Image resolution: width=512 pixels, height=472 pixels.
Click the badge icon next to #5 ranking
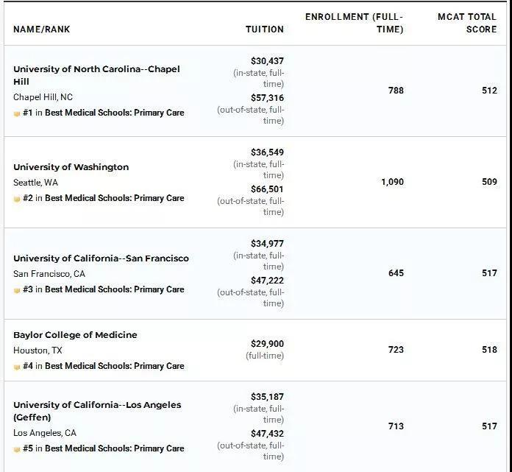pos(17,449)
